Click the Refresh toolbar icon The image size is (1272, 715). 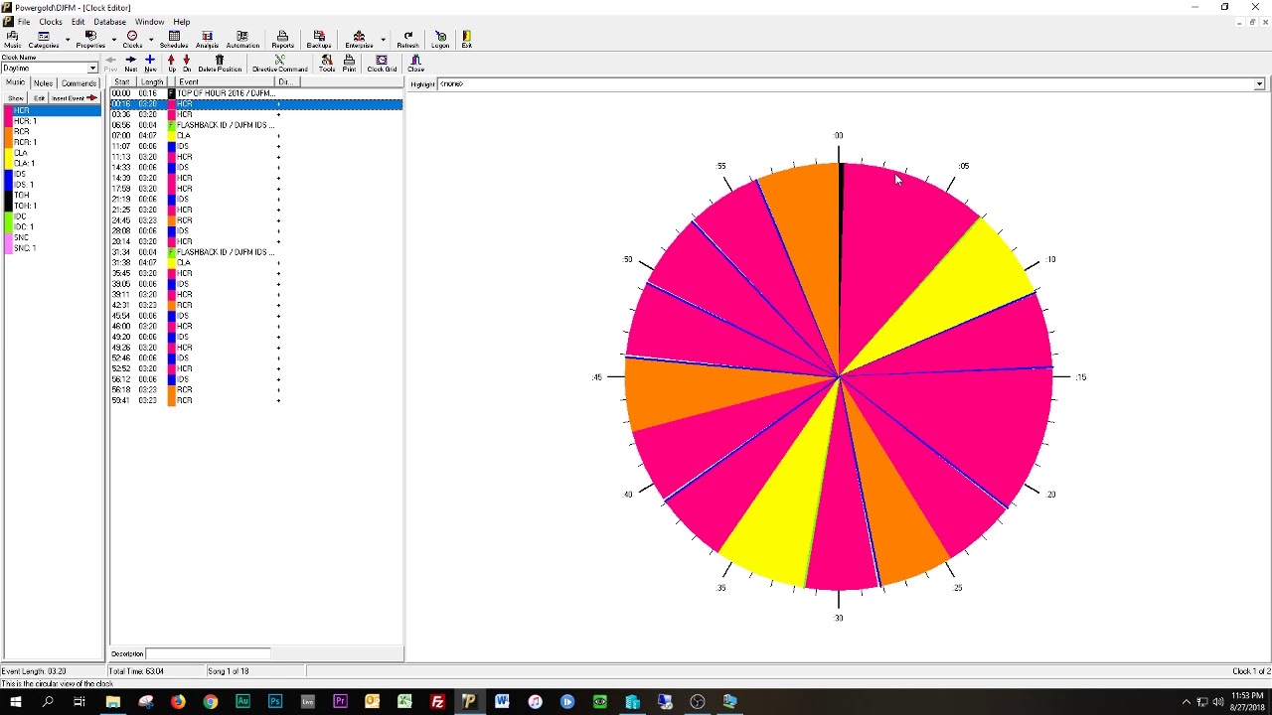(x=407, y=39)
